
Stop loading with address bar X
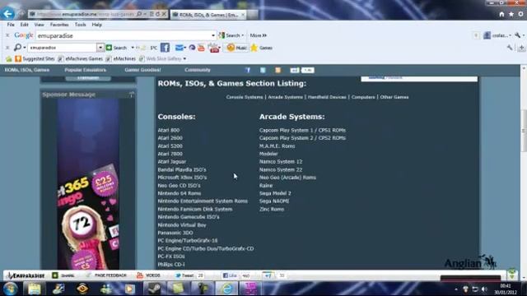(x=164, y=14)
